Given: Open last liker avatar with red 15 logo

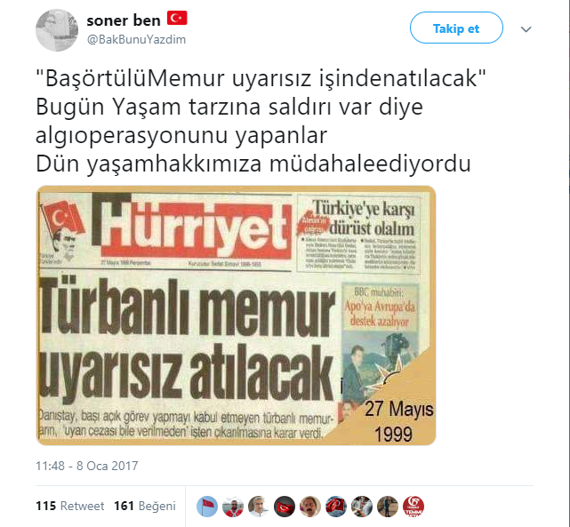Looking at the screenshot, I should (413, 507).
